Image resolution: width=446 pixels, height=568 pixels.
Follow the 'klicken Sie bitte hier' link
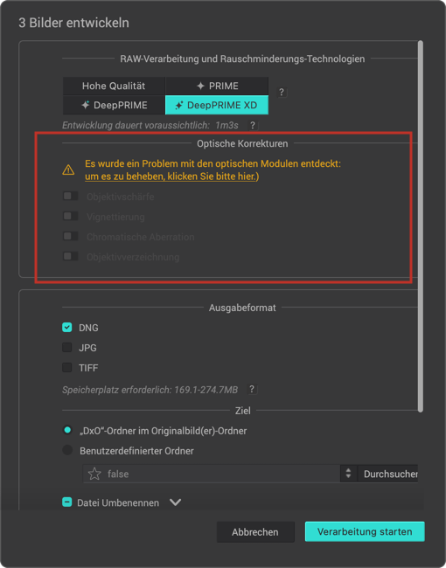tap(212, 177)
